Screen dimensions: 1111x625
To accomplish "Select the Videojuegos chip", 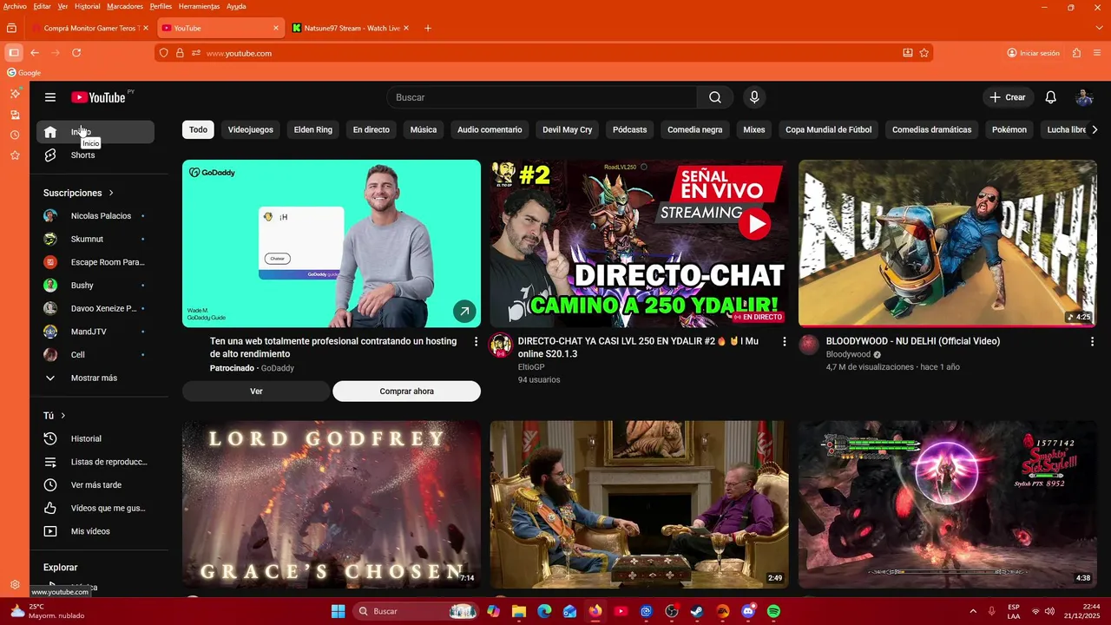I will pyautogui.click(x=251, y=129).
